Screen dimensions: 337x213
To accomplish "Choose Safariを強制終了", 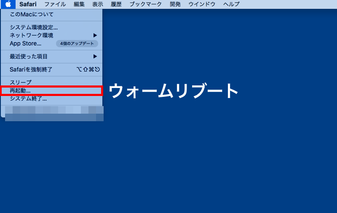I will (51, 69).
